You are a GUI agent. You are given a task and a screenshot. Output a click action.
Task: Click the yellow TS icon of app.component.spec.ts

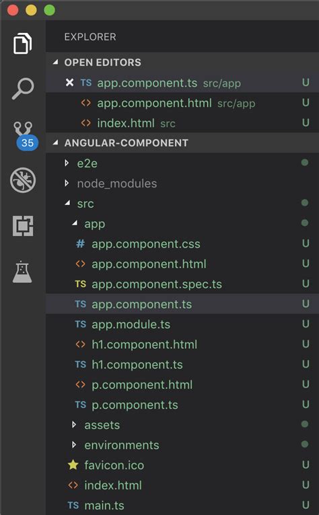[81, 284]
